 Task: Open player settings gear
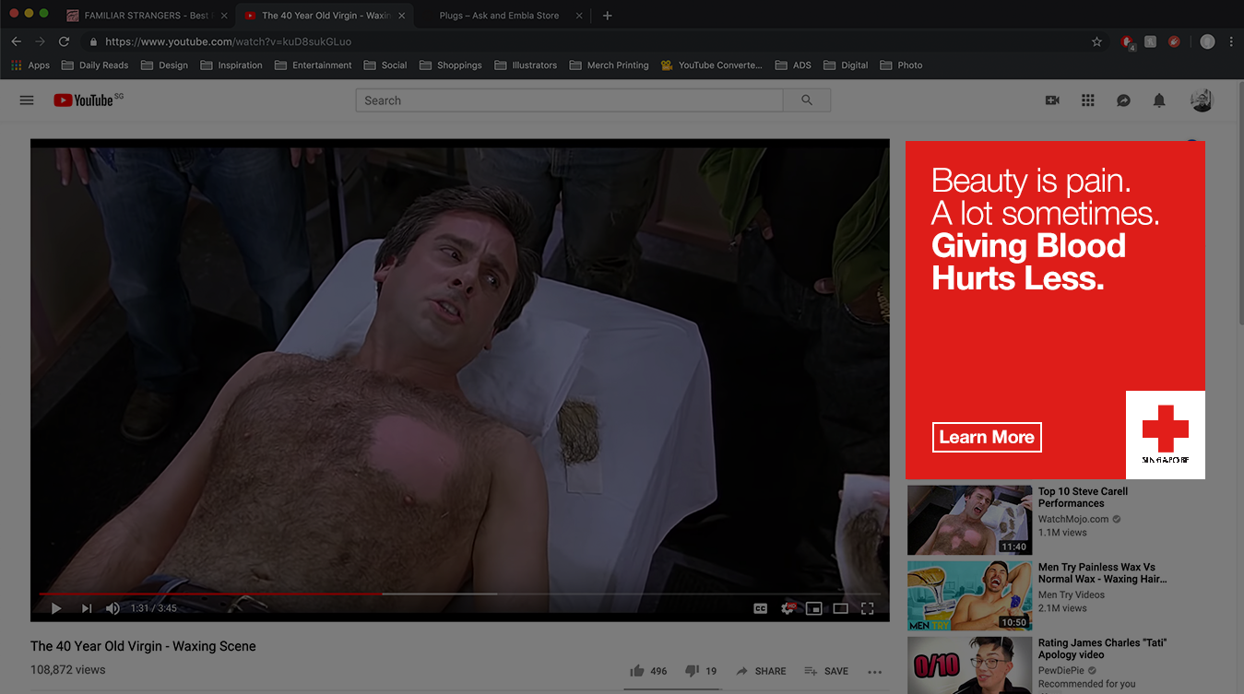tap(788, 608)
